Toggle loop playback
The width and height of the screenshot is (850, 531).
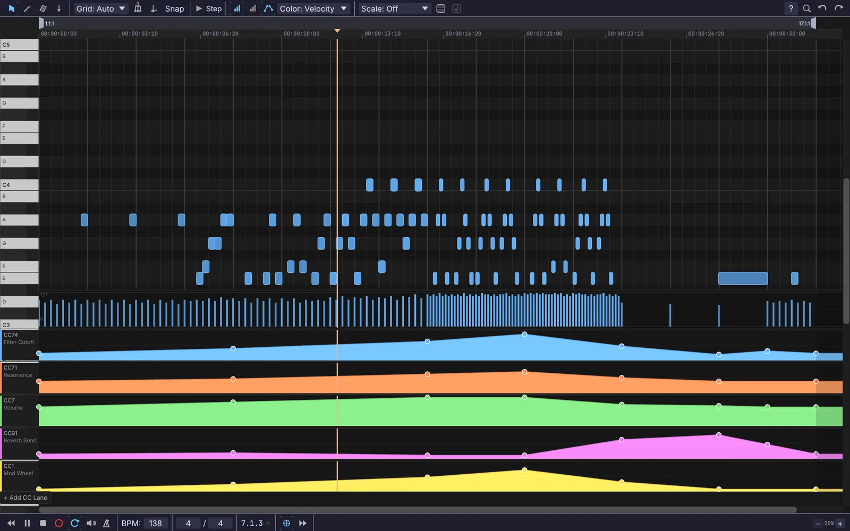click(75, 523)
